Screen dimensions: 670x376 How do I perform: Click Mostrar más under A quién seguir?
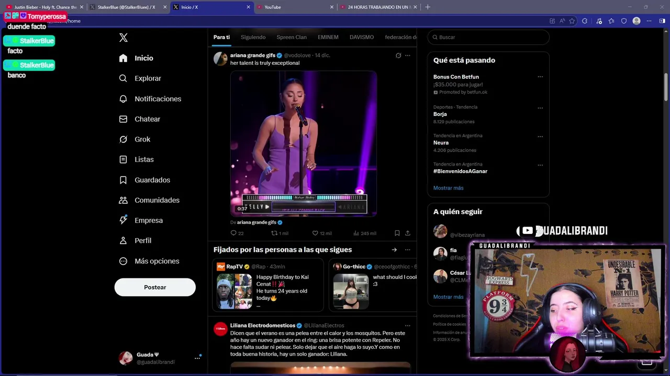coord(448,297)
